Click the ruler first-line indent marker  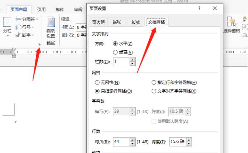14,50
